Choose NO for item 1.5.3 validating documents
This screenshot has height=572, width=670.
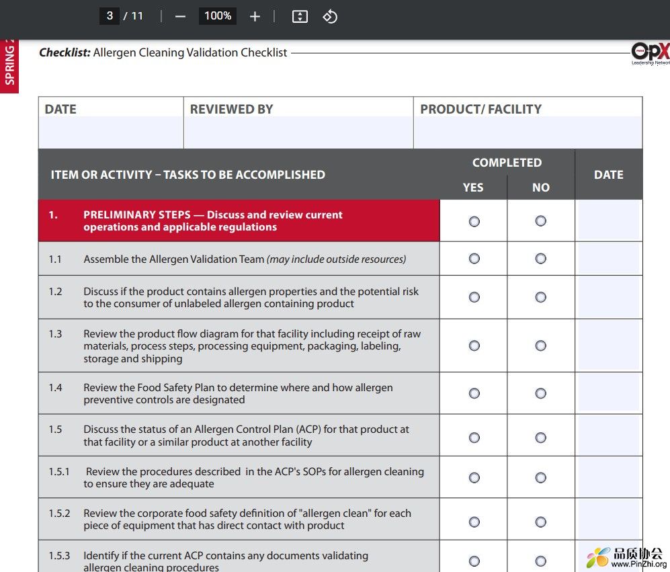(540, 561)
